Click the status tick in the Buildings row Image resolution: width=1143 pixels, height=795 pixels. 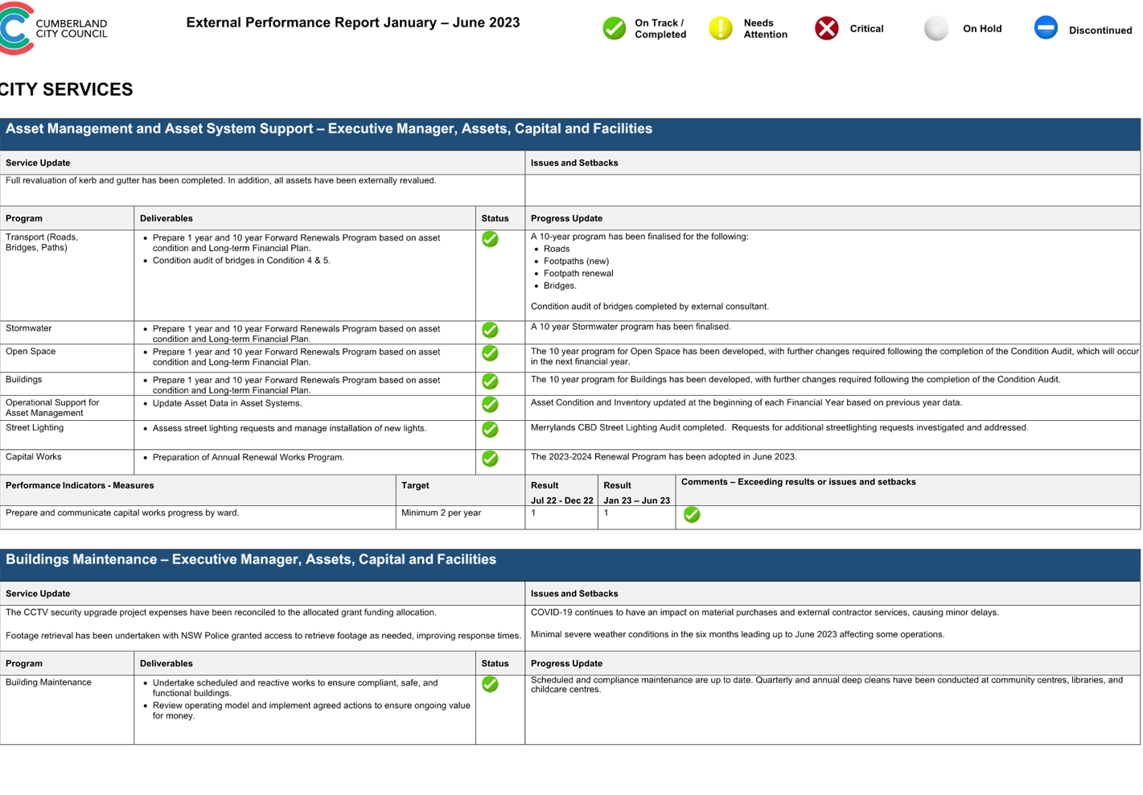coord(490,381)
